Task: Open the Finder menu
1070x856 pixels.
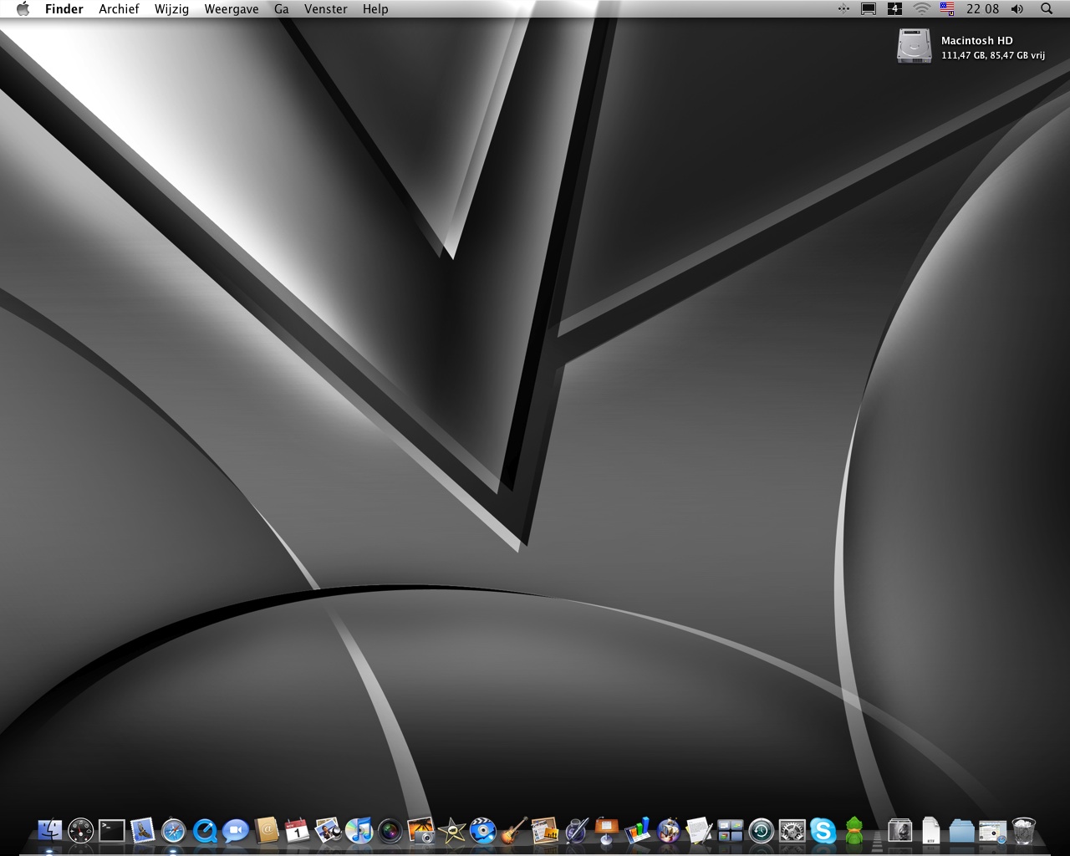Action: pos(64,9)
